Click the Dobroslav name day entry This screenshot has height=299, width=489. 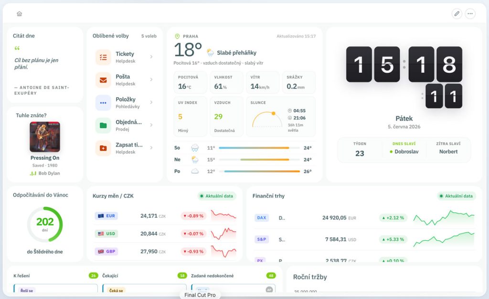point(404,152)
